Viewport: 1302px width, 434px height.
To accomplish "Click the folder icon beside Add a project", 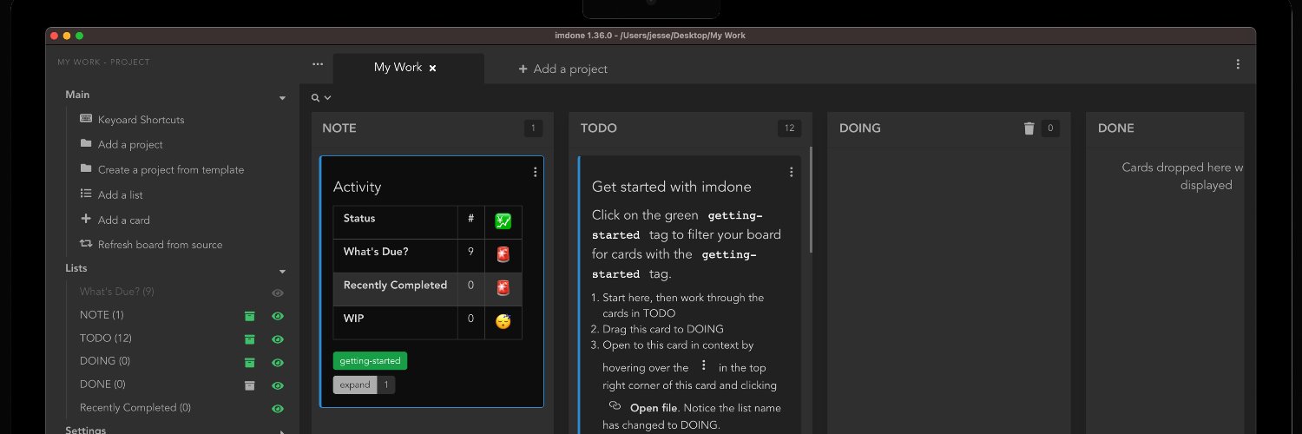I will coord(86,143).
